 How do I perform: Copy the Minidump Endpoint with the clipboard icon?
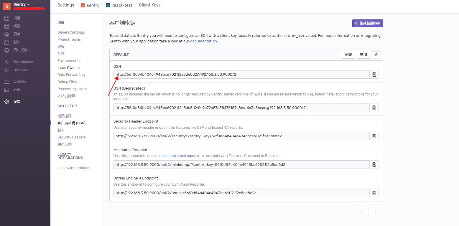pos(374,165)
